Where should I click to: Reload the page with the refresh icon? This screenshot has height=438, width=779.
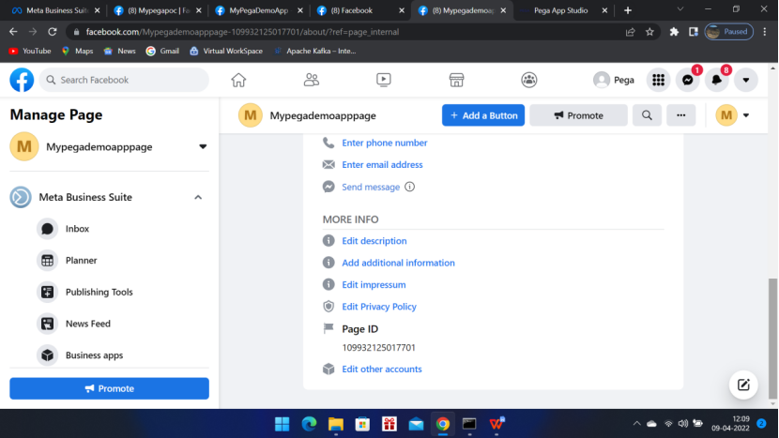[x=53, y=32]
